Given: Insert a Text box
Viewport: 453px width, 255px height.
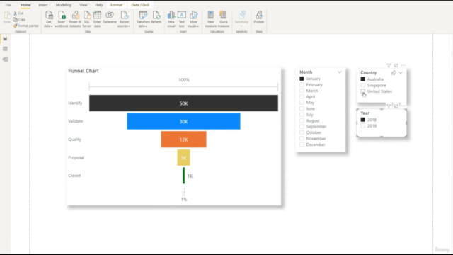Looking at the screenshot, I should tap(182, 19).
